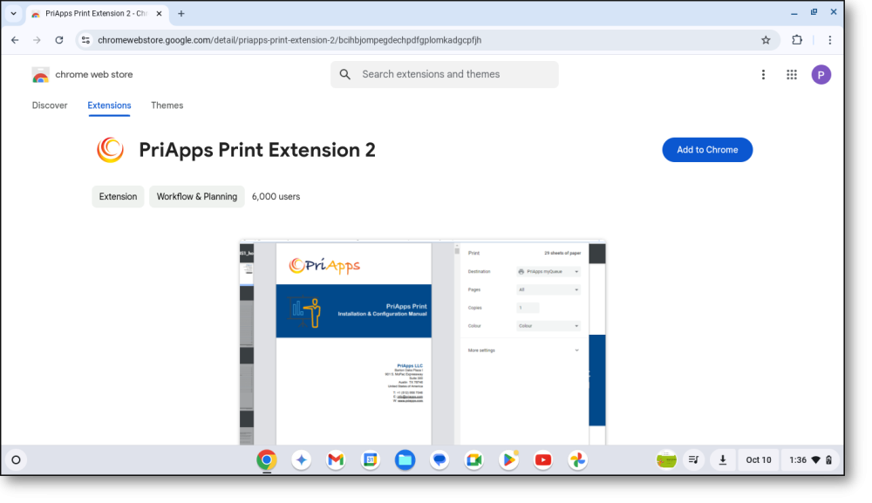Go back with the browser back arrow
The width and height of the screenshot is (872, 503).
tap(15, 40)
